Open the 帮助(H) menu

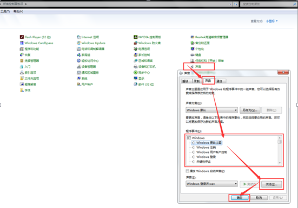pyautogui.click(x=18, y=11)
